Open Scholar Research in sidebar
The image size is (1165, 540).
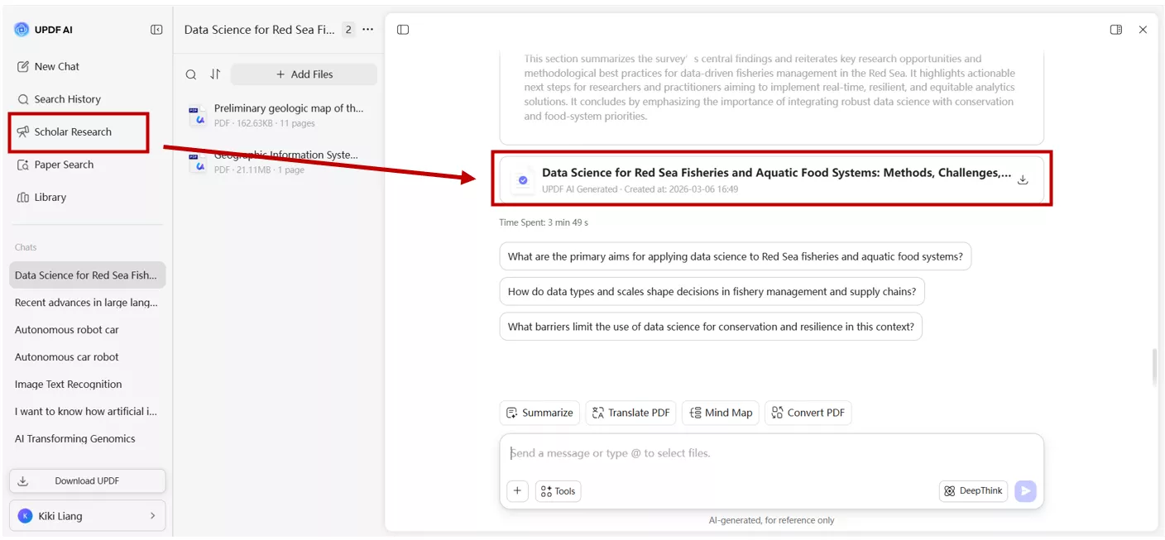[x=73, y=132]
